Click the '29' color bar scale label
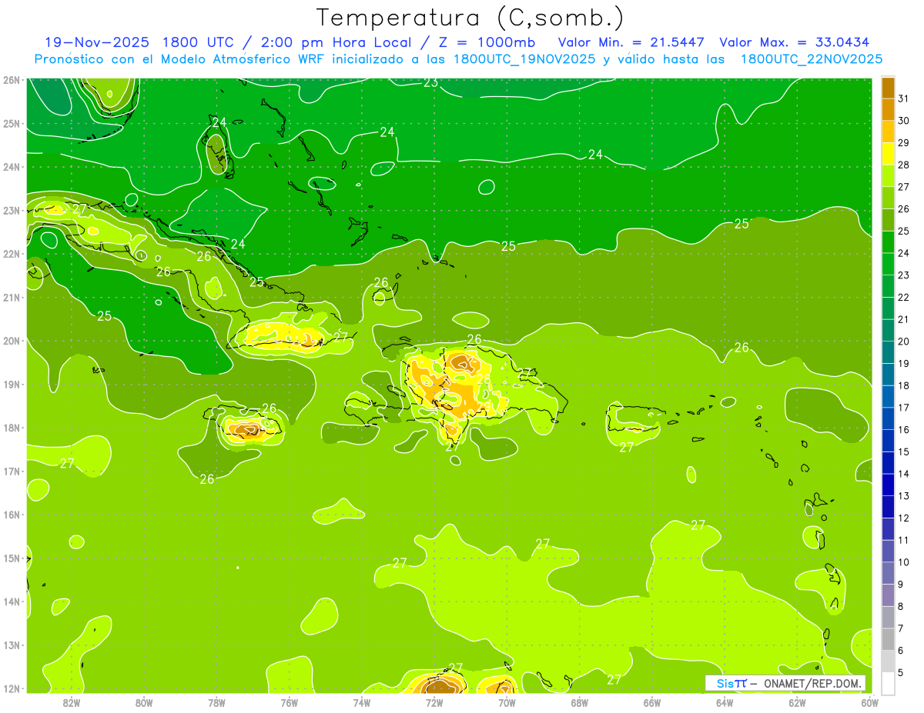924x713 pixels. 903,142
